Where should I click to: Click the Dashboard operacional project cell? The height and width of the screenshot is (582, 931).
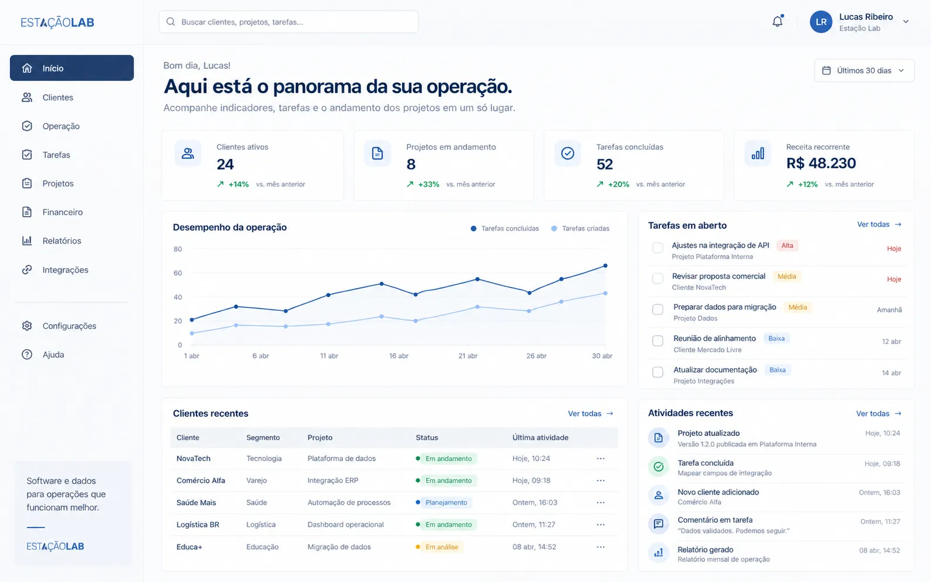tap(345, 525)
